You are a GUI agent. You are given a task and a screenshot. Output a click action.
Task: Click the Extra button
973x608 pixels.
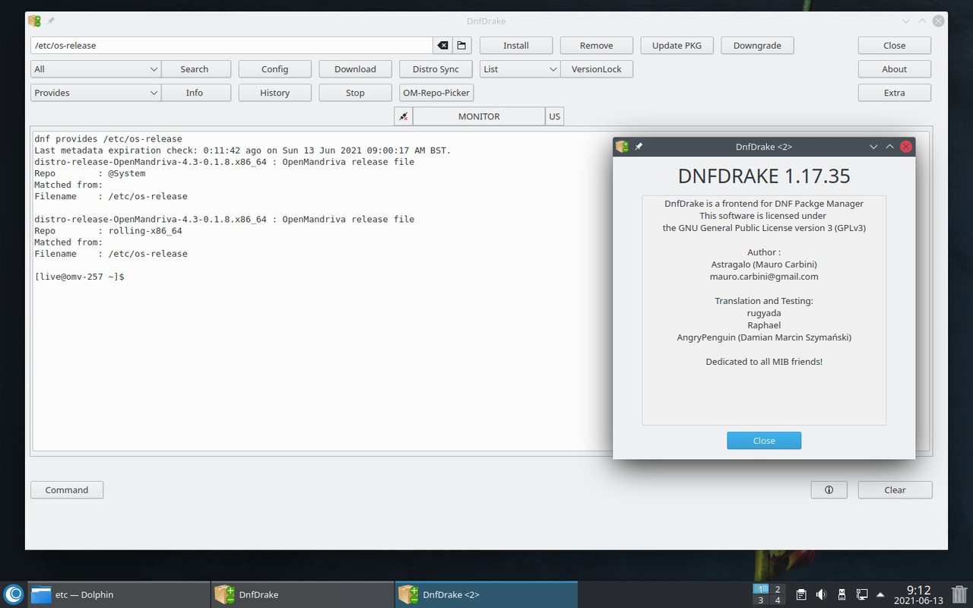[x=895, y=93]
